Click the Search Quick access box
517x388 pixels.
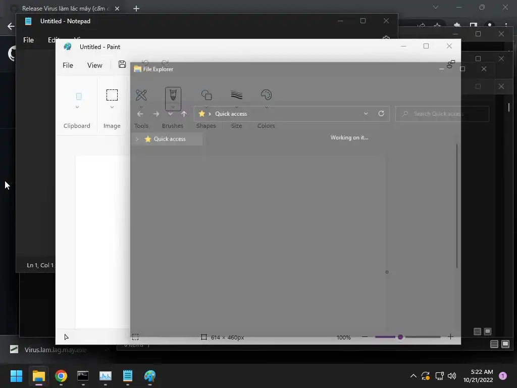[x=442, y=114]
